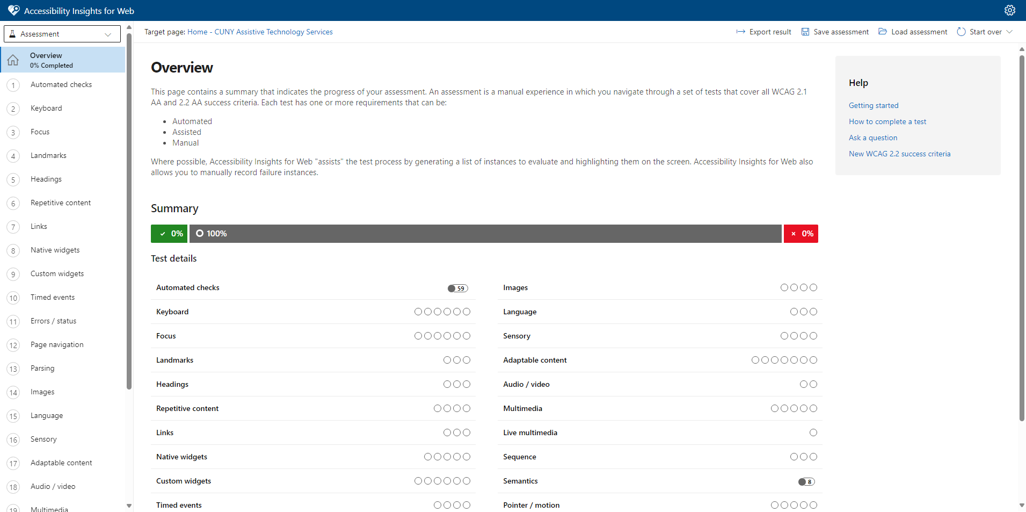The width and height of the screenshot is (1026, 512).
Task: Click the red 0% failed summary segment
Action: pyautogui.click(x=801, y=234)
